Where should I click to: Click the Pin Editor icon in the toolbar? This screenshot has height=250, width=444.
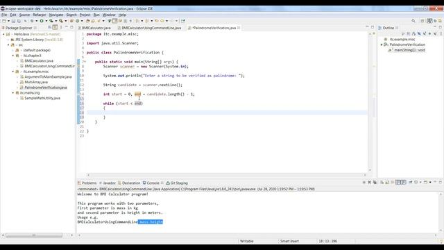(183, 21)
